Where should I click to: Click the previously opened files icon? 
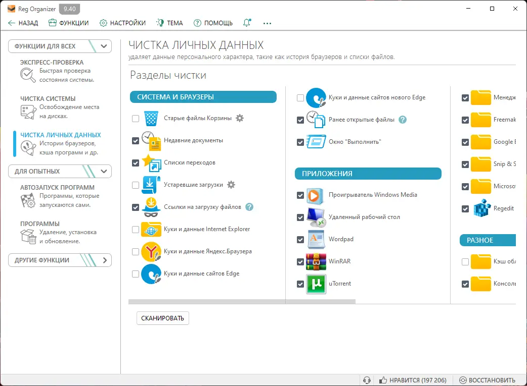(x=316, y=120)
